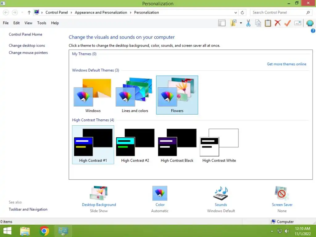Image resolution: width=316 pixels, height=237 pixels.
Task: Open Sounds settings icon
Action: click(x=221, y=193)
